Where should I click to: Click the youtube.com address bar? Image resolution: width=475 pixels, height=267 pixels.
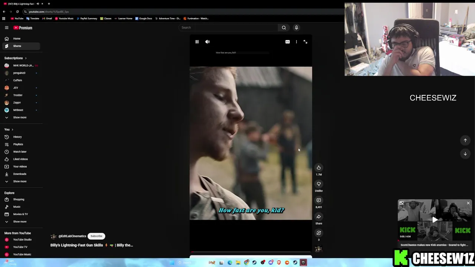[x=49, y=11]
